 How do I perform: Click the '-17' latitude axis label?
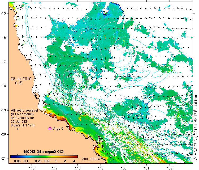pos(3,62)
